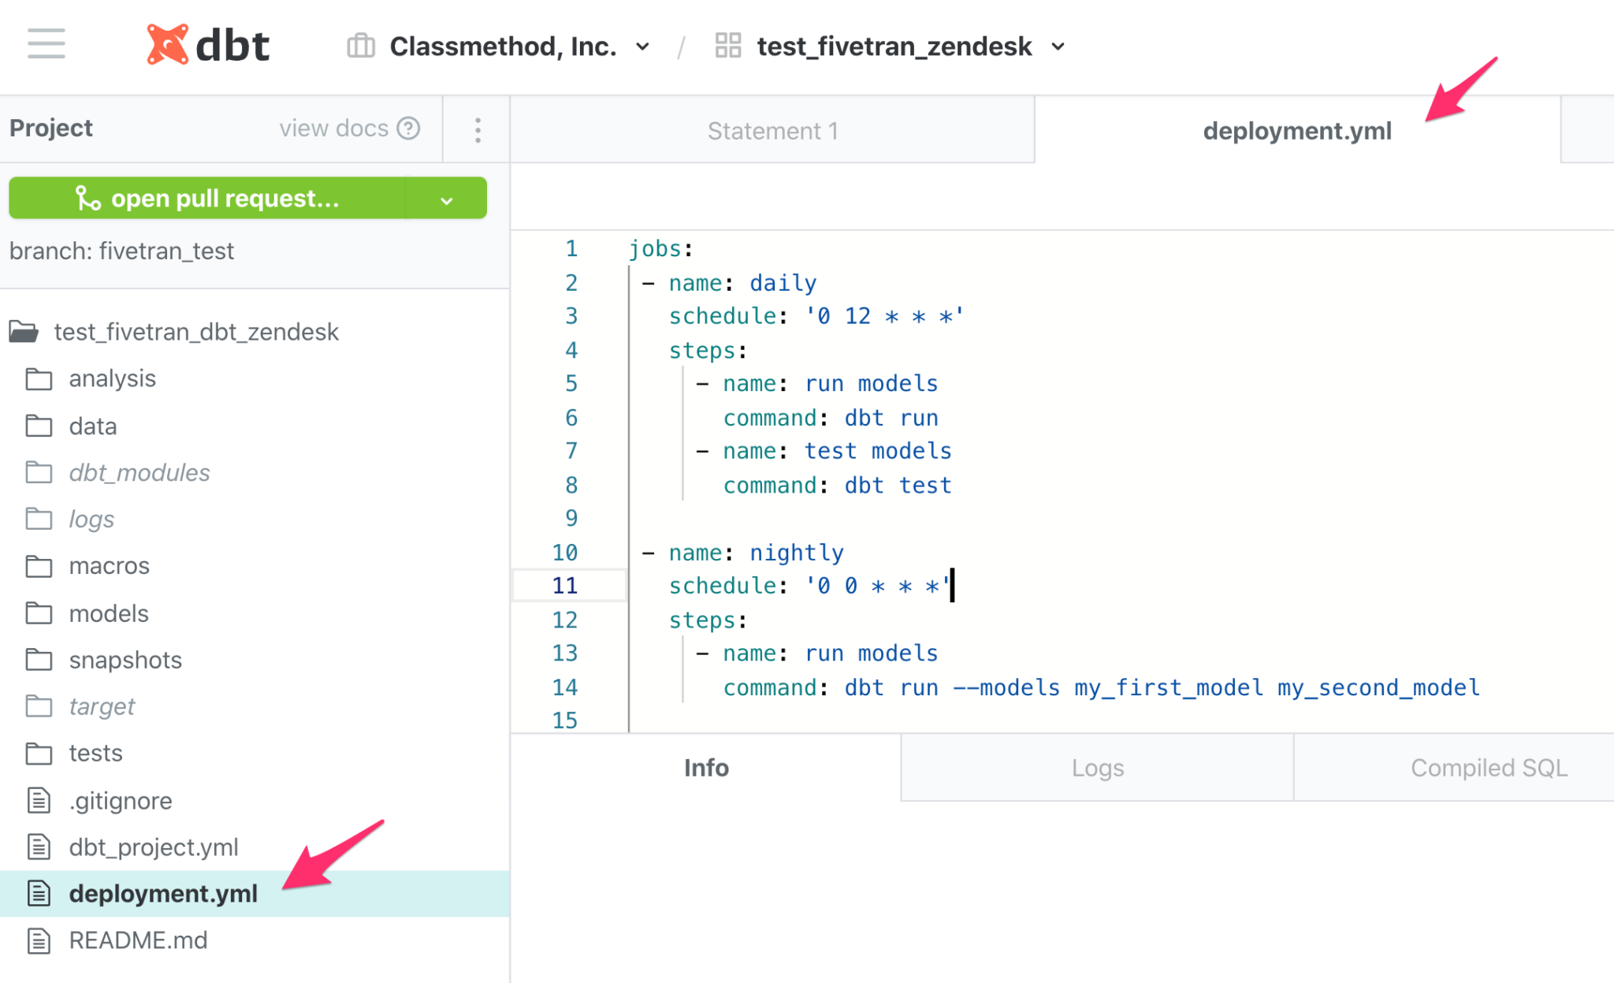Expand the Classmethod, Inc. account dropdown
Viewport: 1614px width, 983px height.
pos(642,47)
